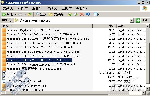This screenshot has height=96, width=150.
Task: Click the red Delete X icon
Action: pos(82,14)
